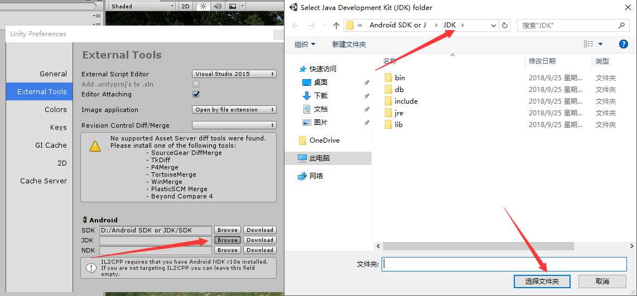Toggle Editor Attaching checkbox

coord(196,94)
